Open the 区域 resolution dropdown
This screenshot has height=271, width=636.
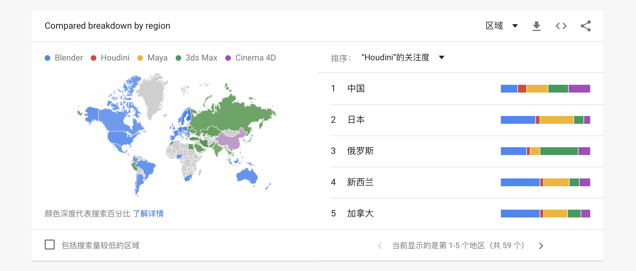point(502,26)
